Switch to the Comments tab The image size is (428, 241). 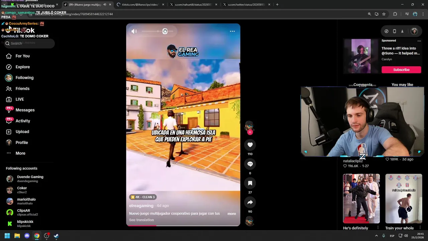[363, 85]
